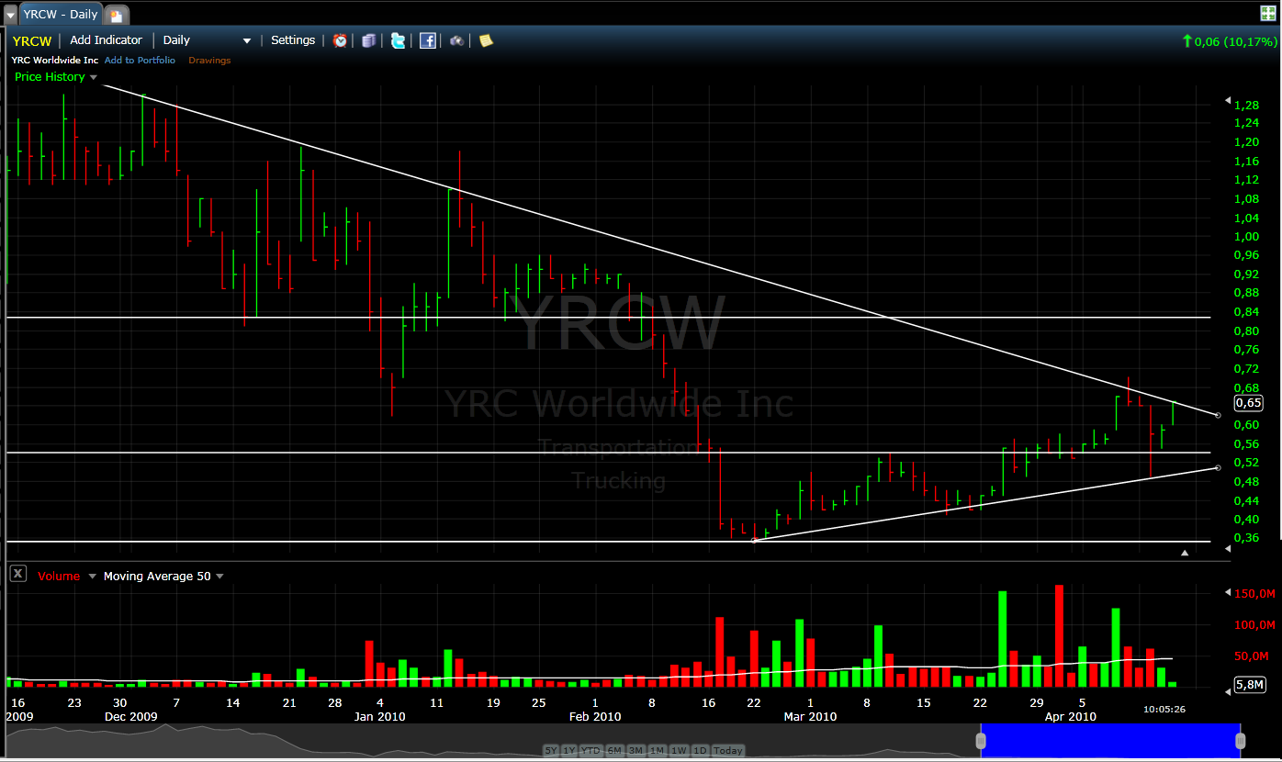
Task: Click the orange Drawings link
Action: 209,61
